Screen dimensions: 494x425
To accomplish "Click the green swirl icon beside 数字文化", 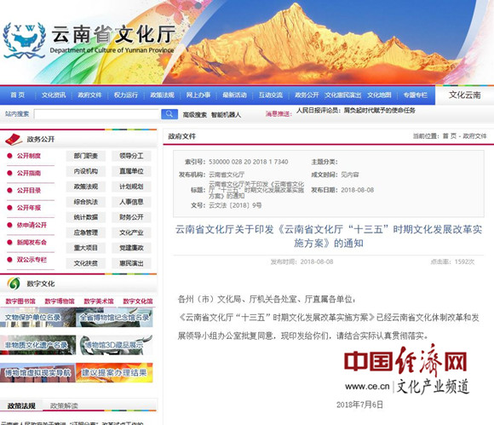I will (x=14, y=284).
